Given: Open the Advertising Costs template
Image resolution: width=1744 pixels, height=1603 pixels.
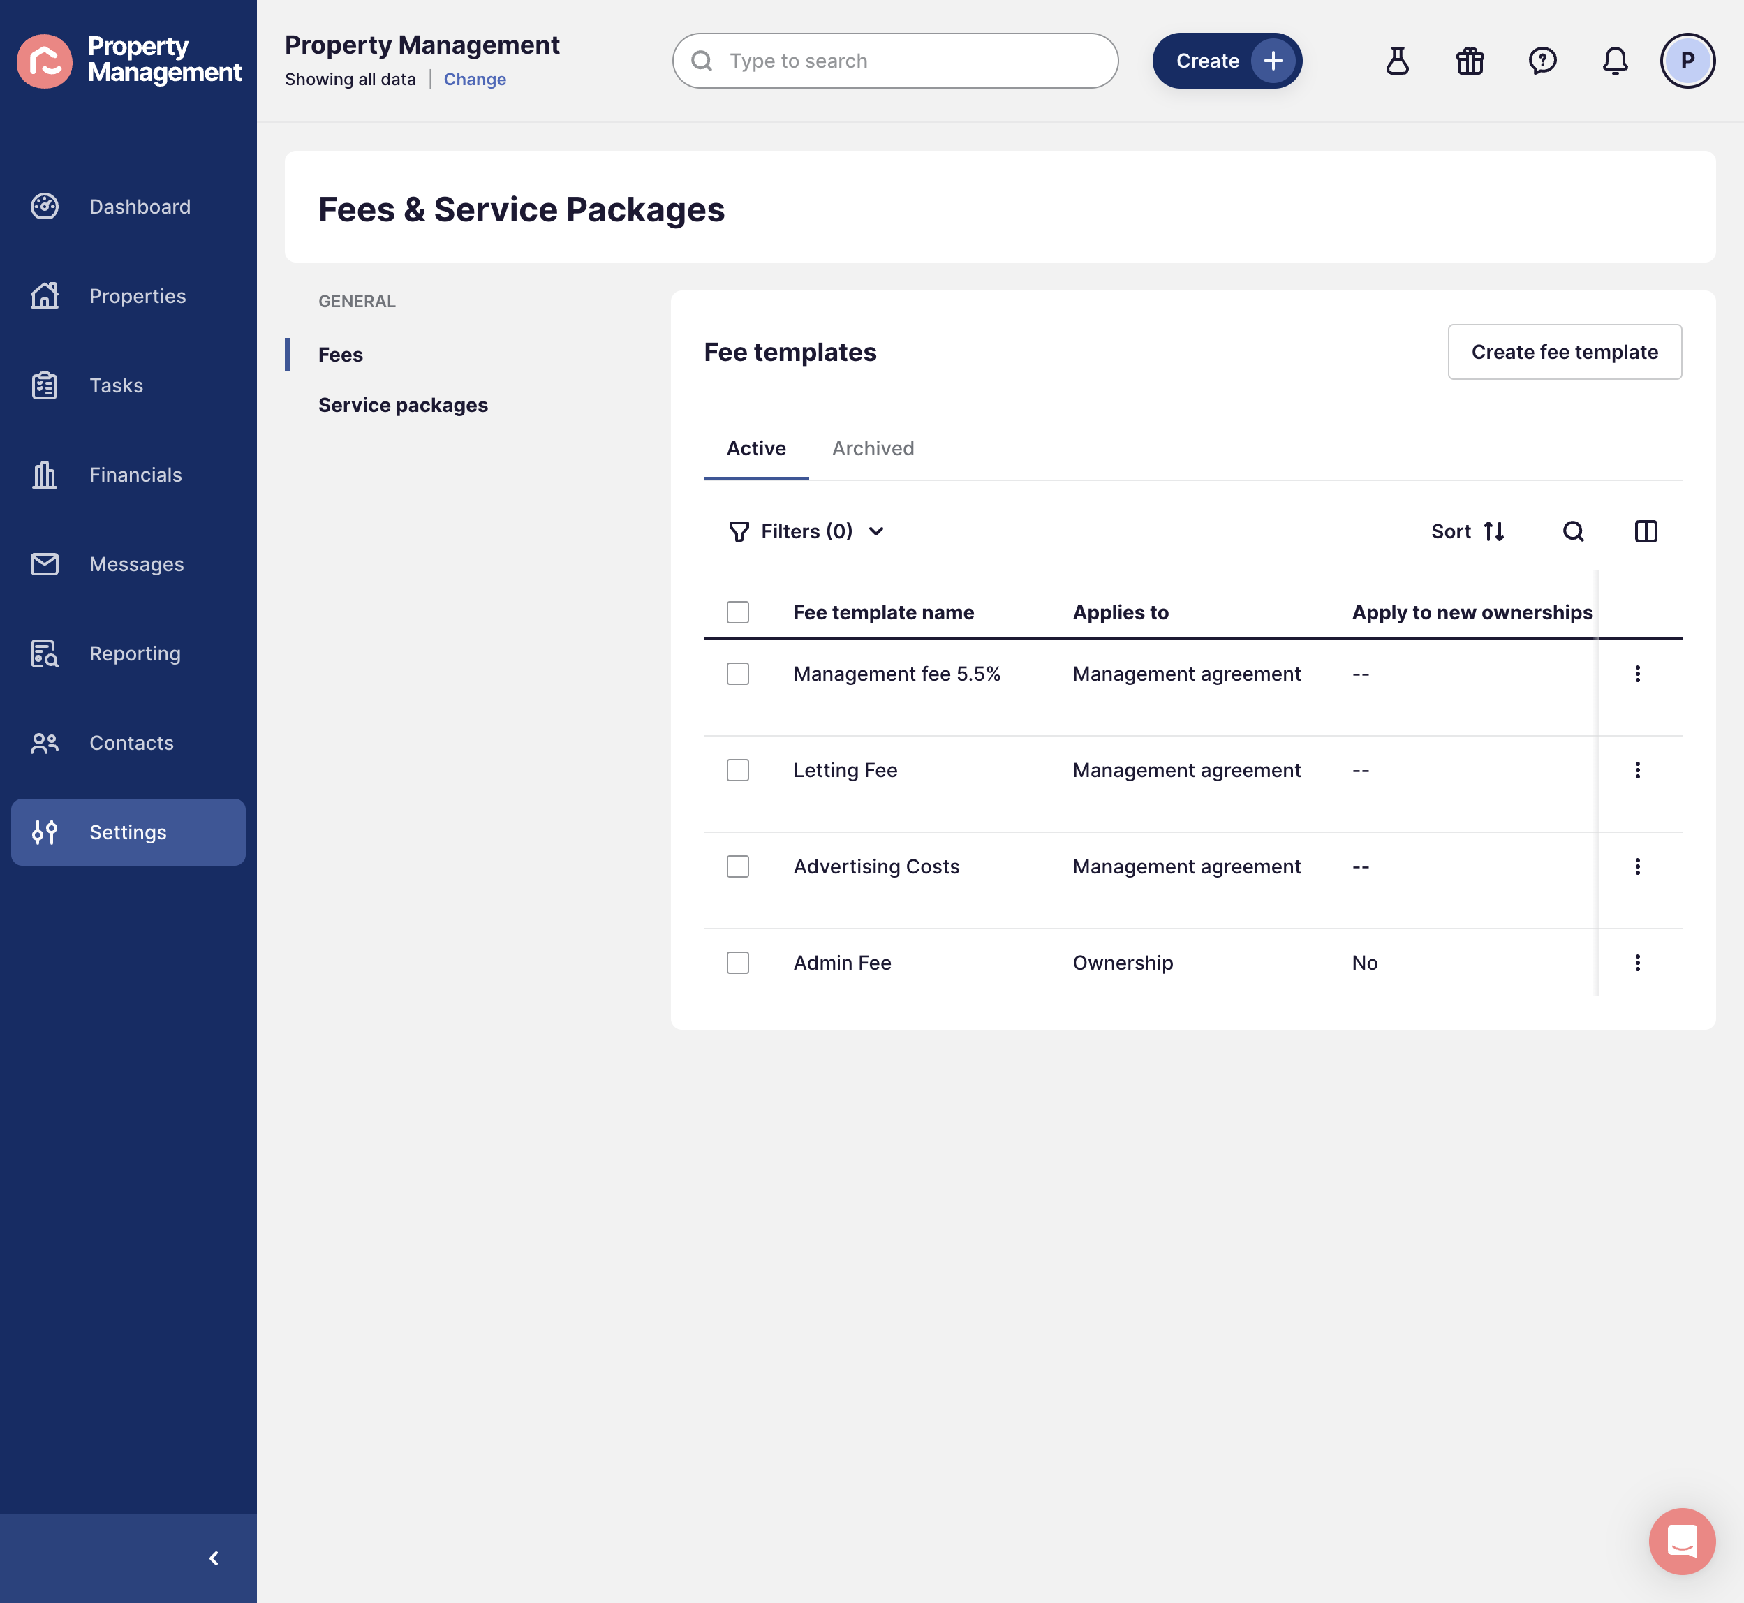Looking at the screenshot, I should (x=876, y=866).
